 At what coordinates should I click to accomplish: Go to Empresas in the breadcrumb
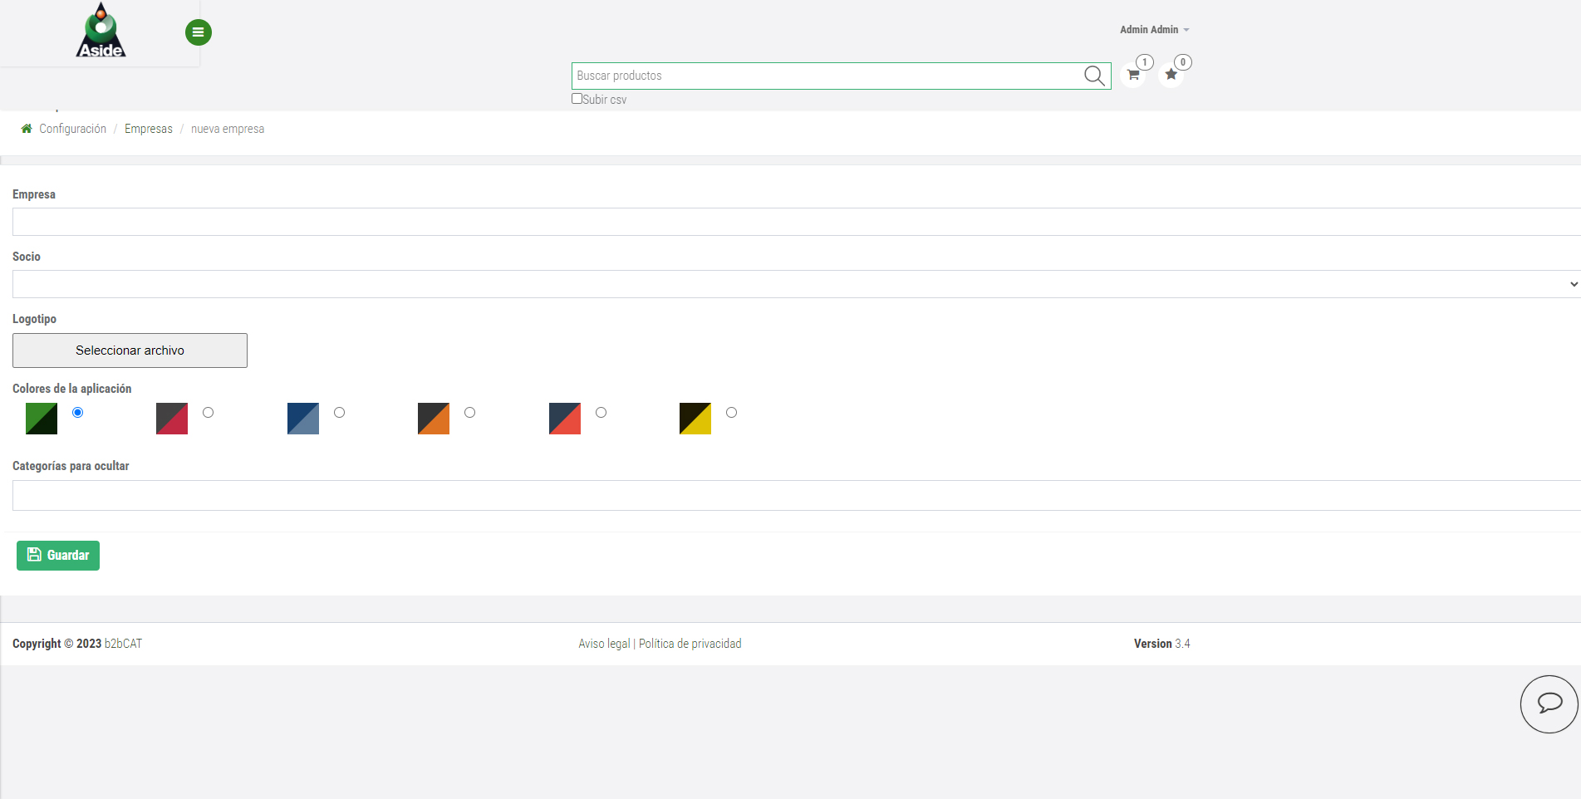149,129
